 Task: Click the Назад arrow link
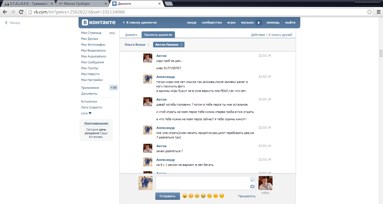click(13, 23)
